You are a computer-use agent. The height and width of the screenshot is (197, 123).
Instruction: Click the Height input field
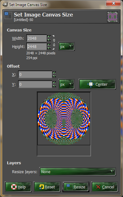(x=36, y=46)
